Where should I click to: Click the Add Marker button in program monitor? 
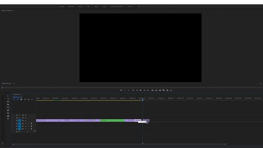121,90
